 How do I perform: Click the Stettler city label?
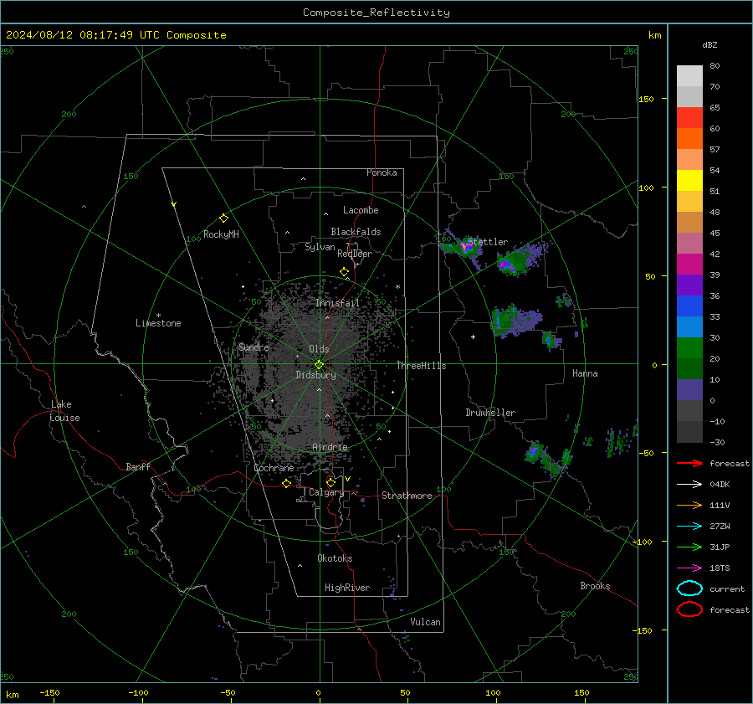pos(488,242)
